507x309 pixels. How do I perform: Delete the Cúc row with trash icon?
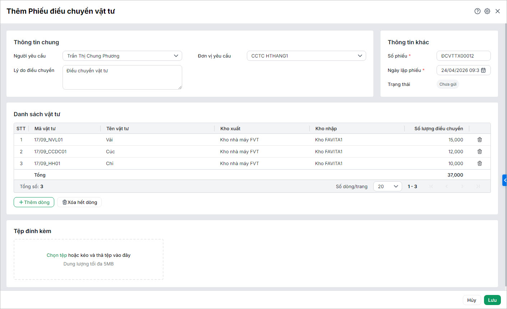(479, 151)
